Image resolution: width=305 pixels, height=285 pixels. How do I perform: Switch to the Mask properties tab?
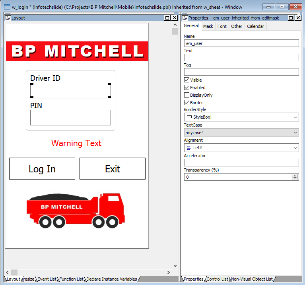coord(208,26)
